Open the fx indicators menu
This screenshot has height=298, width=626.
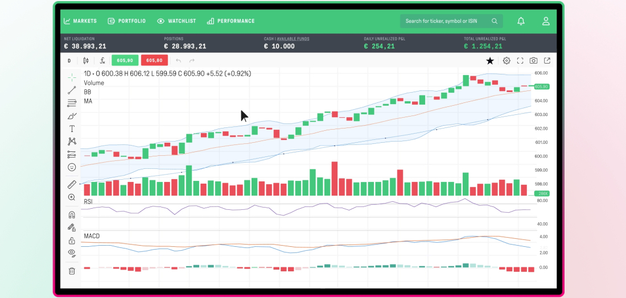pos(102,60)
